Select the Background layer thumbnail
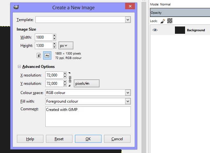Image resolution: width=210 pixels, height=153 pixels. click(x=180, y=30)
